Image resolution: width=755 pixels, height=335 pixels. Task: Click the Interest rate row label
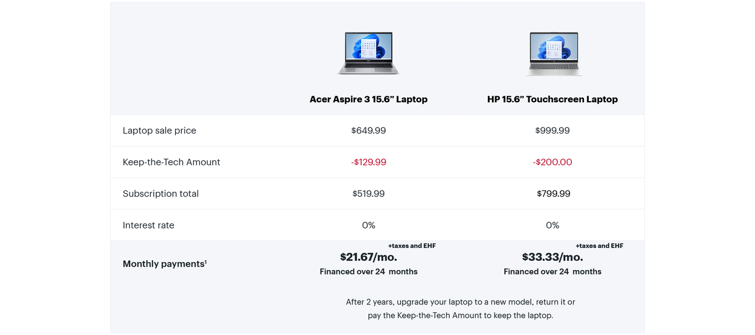[x=148, y=225]
